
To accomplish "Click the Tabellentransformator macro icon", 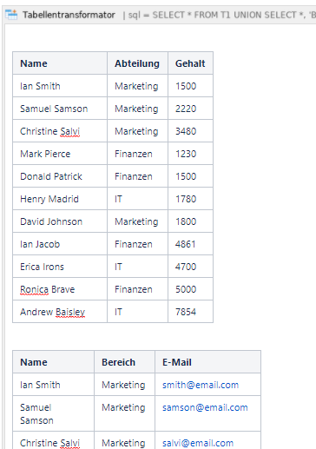I will coord(11,15).
